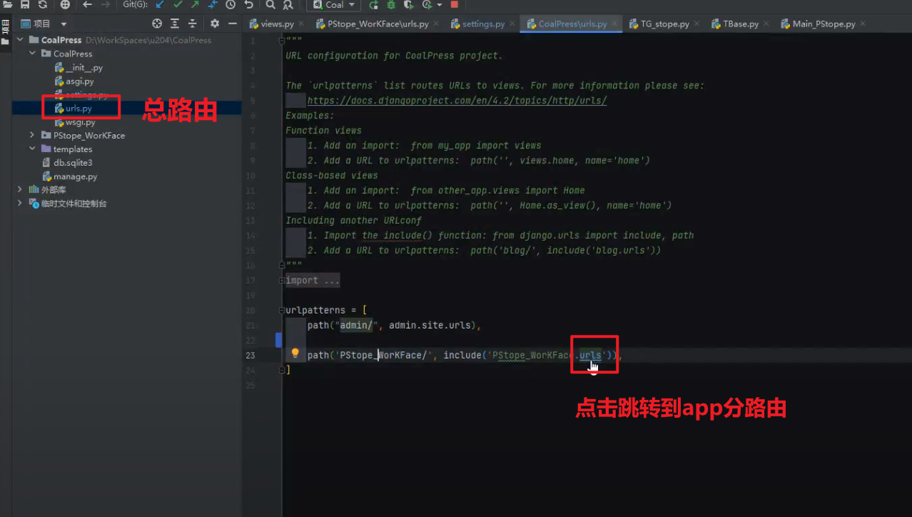Collapse the inner CoalPress folder
The width and height of the screenshot is (912, 517).
[x=33, y=54]
